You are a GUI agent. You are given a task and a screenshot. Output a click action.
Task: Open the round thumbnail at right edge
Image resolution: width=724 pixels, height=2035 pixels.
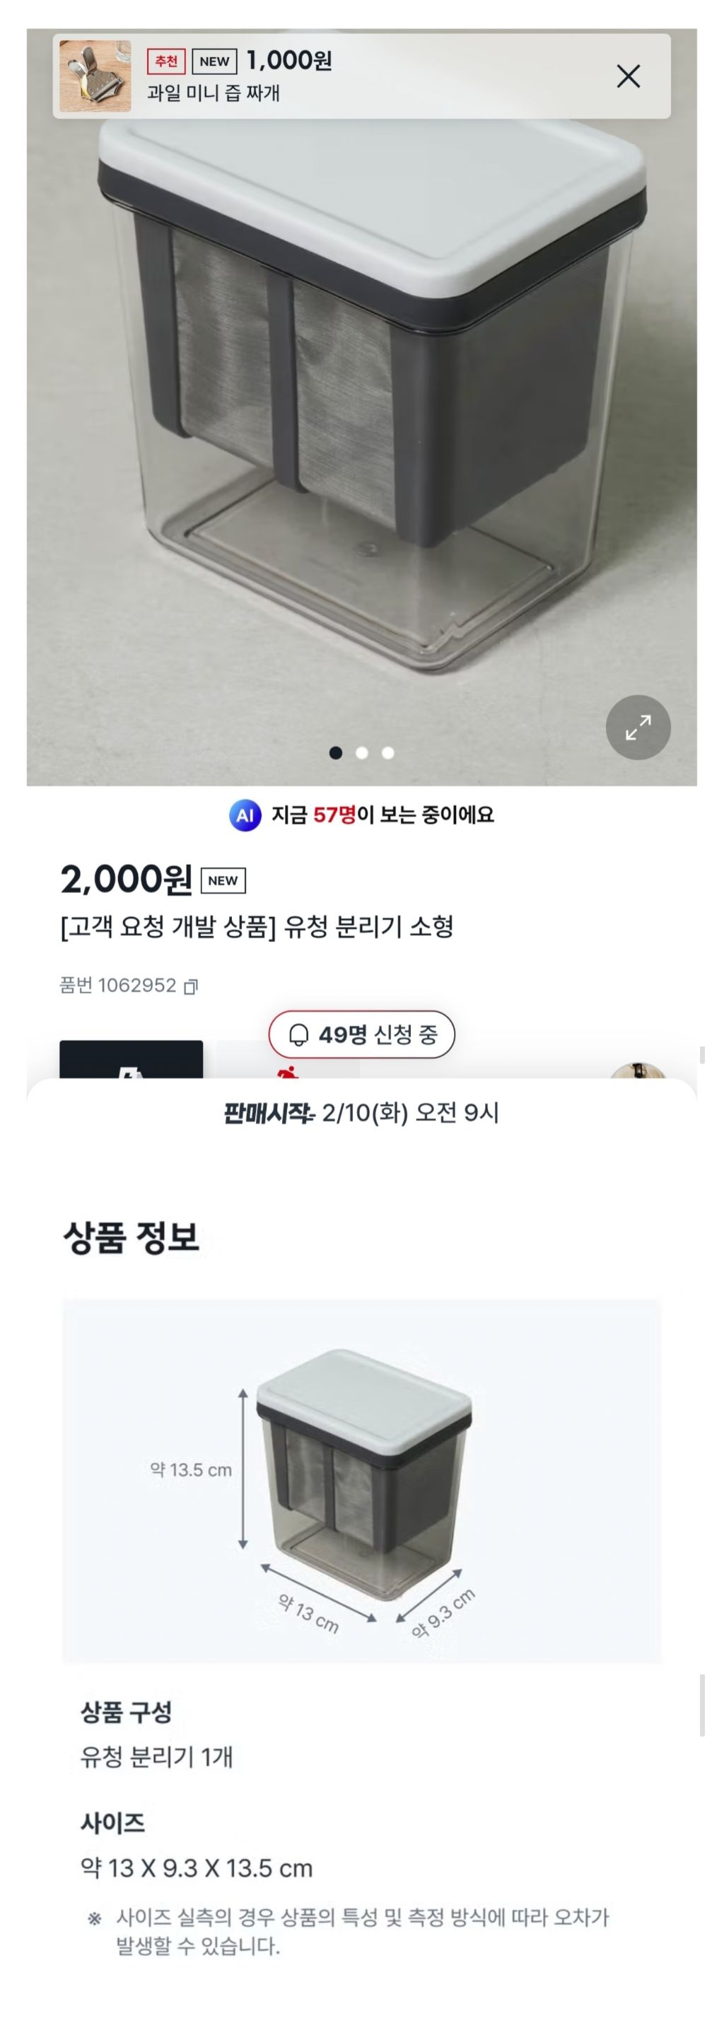click(x=638, y=1071)
